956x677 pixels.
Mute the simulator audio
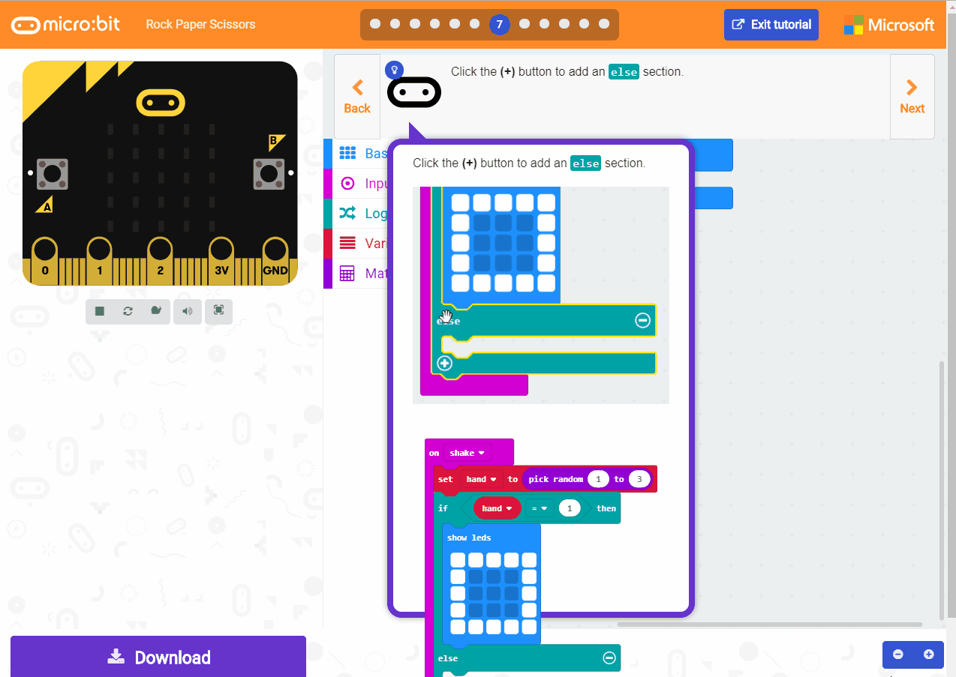[x=187, y=311]
